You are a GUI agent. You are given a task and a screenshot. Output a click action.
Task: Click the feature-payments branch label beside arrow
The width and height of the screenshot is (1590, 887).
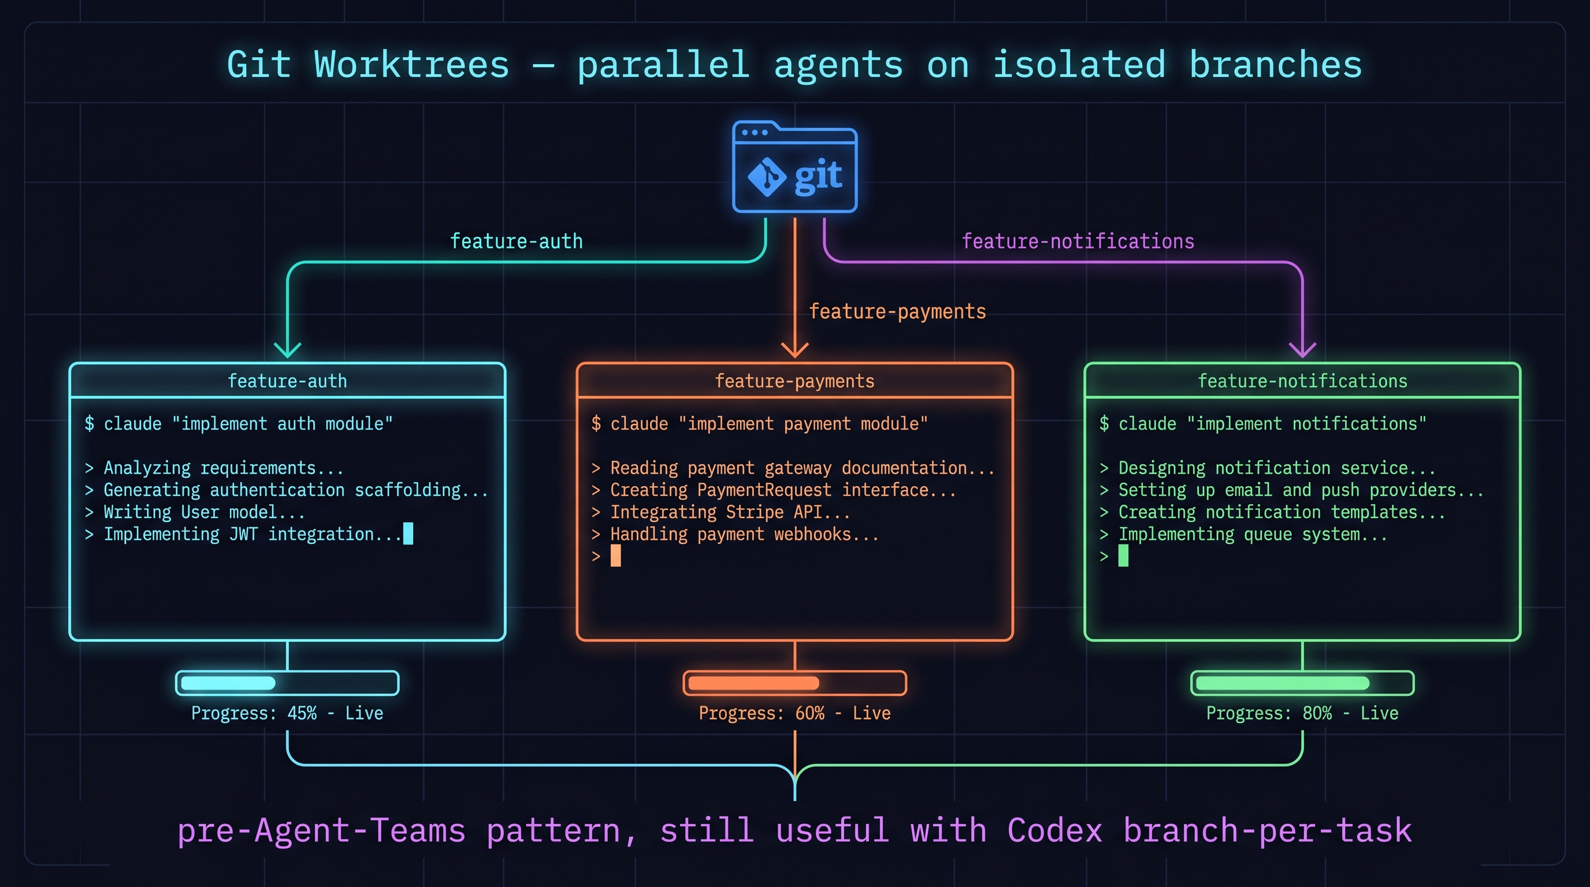click(897, 311)
